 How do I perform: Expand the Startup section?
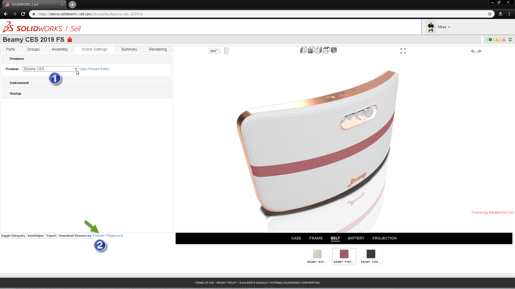(x=86, y=94)
